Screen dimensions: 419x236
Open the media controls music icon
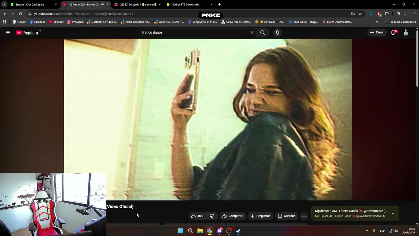coord(398,14)
